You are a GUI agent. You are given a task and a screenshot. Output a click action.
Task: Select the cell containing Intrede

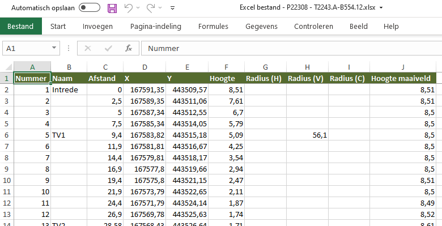[69, 90]
